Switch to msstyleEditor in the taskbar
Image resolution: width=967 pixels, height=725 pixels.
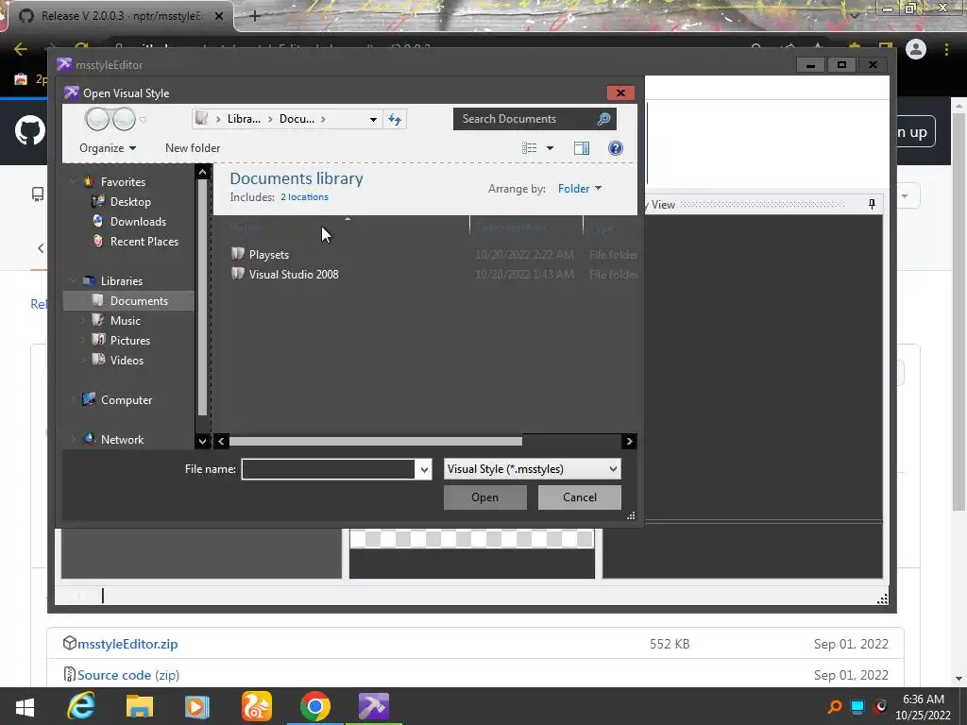pos(374,706)
